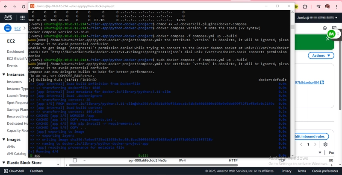Open Cookie preferences in the footer

click(x=325, y=171)
